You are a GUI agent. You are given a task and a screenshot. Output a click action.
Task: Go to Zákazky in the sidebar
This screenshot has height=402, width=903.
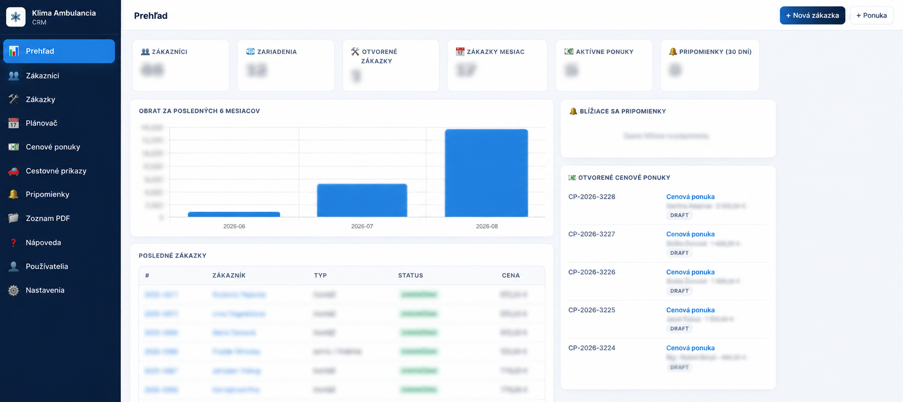click(x=59, y=99)
